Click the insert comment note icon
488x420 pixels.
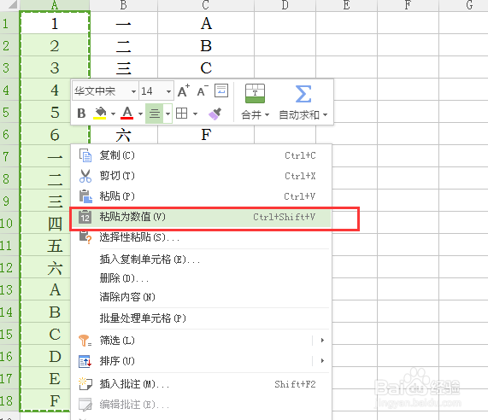[x=85, y=384]
